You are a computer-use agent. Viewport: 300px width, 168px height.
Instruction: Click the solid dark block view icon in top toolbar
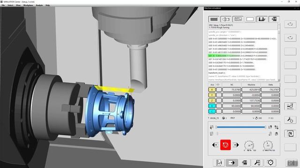pos(214,19)
